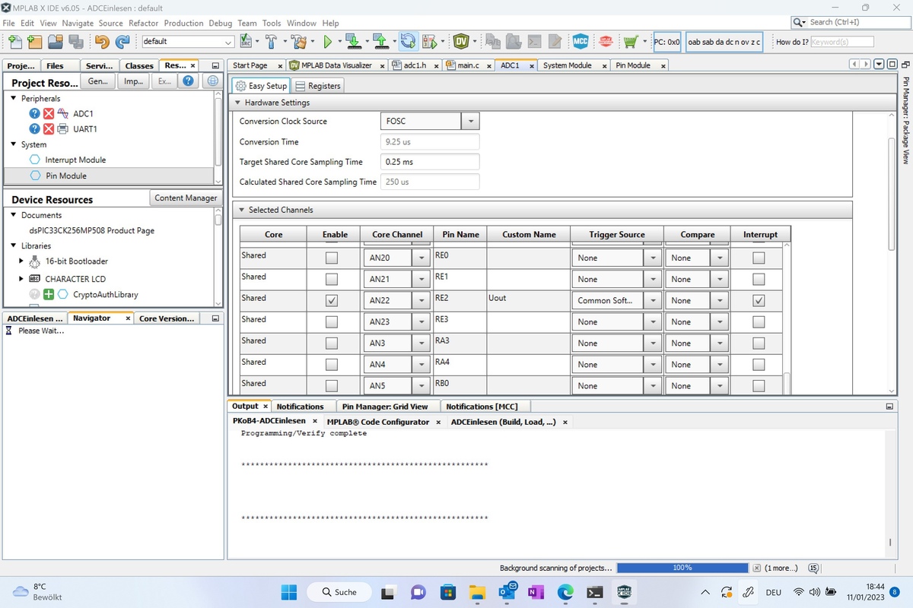This screenshot has width=913, height=608.
Task: Click the green plus icon for CryptoAuthLibrary
Action: coord(49,294)
